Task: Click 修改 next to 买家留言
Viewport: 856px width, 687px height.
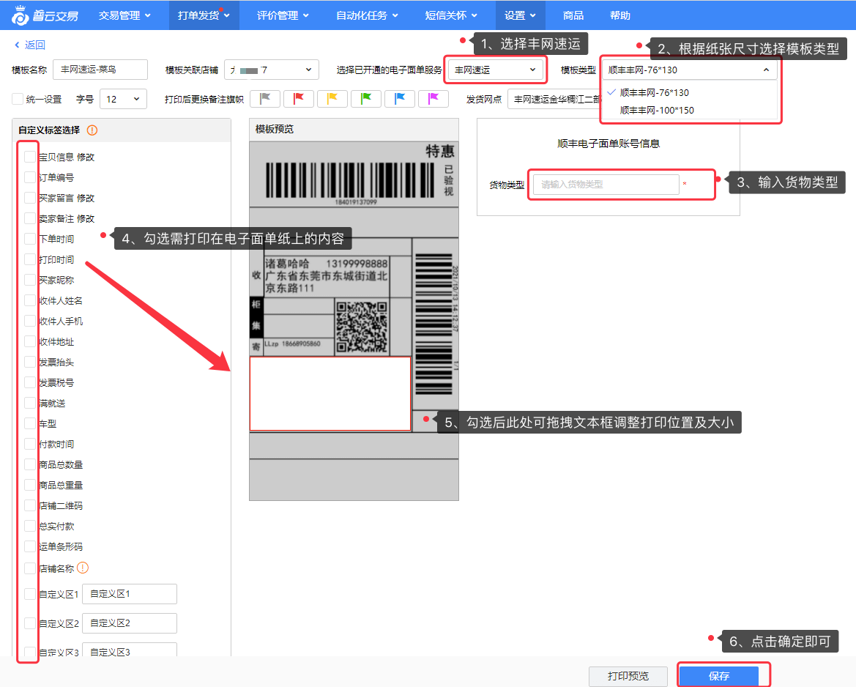Action: pyautogui.click(x=86, y=198)
